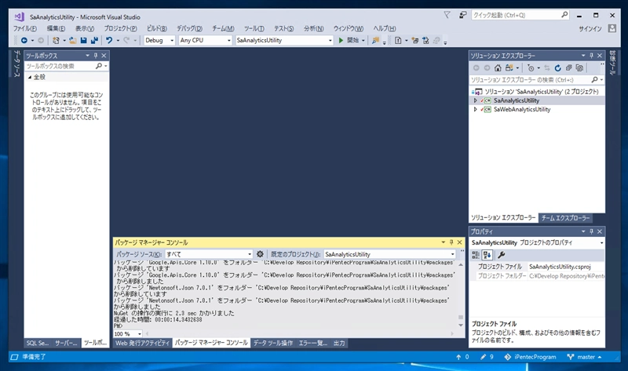Click the Property Pages wrench icon
This screenshot has width=628, height=371.
point(501,255)
